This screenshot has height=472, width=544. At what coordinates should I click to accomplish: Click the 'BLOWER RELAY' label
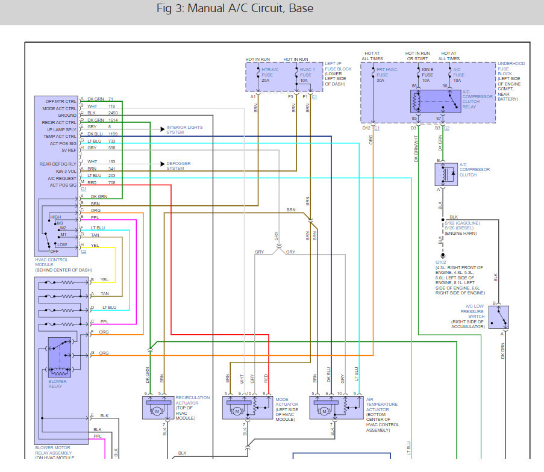pos(57,383)
